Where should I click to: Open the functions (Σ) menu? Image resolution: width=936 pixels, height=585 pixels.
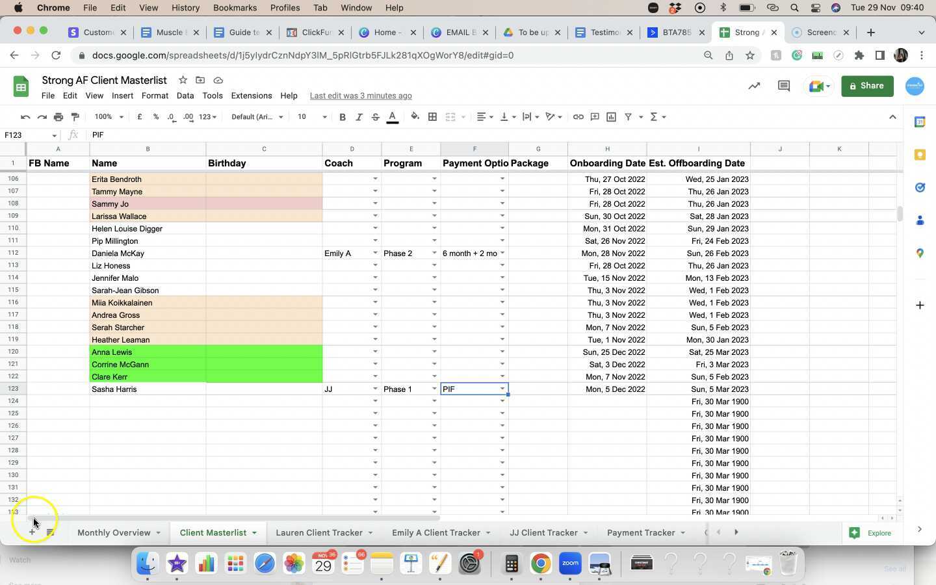coord(655,117)
